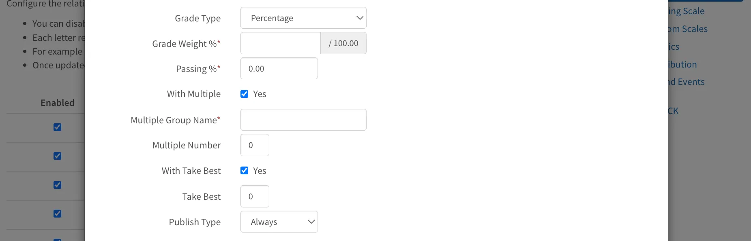Open the Grade Type dropdown
The width and height of the screenshot is (751, 241).
click(x=303, y=18)
